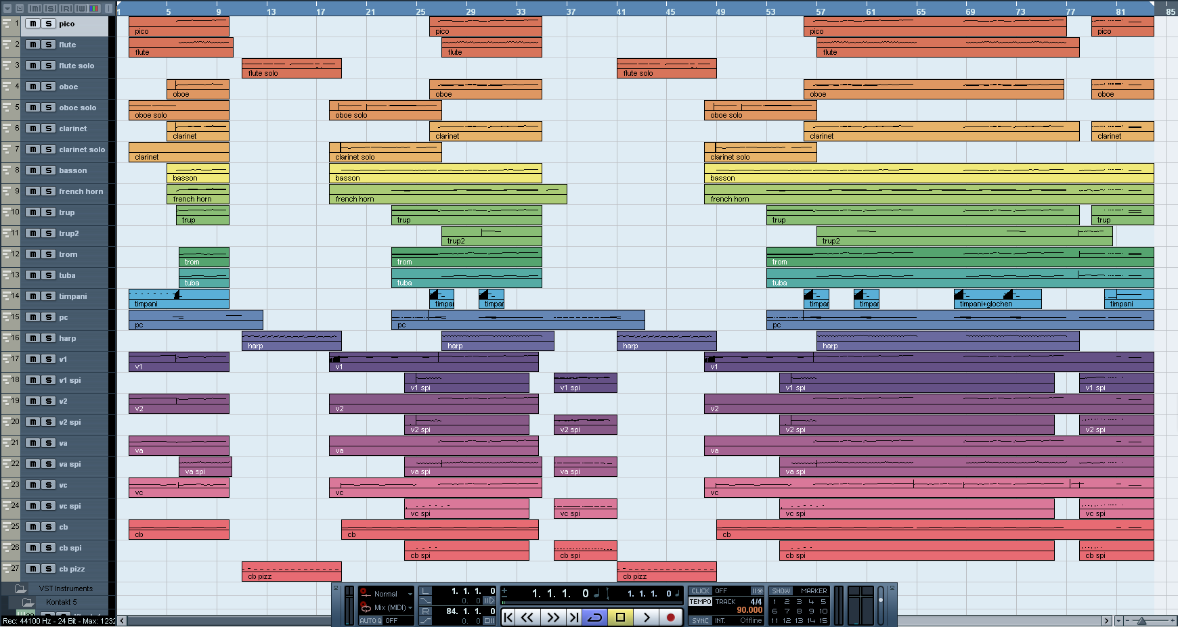Click the divide track list icon in header

point(108,8)
